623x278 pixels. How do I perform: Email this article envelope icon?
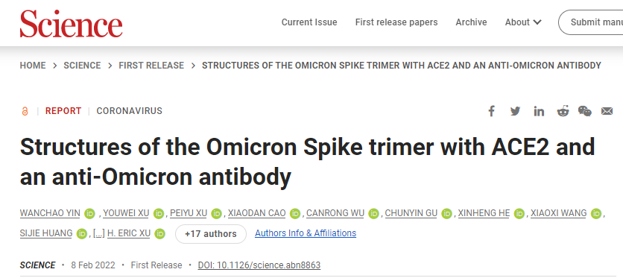click(x=607, y=111)
